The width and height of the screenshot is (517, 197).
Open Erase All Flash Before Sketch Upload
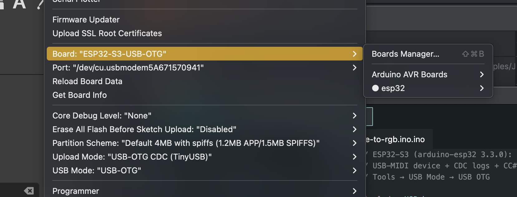coord(144,129)
